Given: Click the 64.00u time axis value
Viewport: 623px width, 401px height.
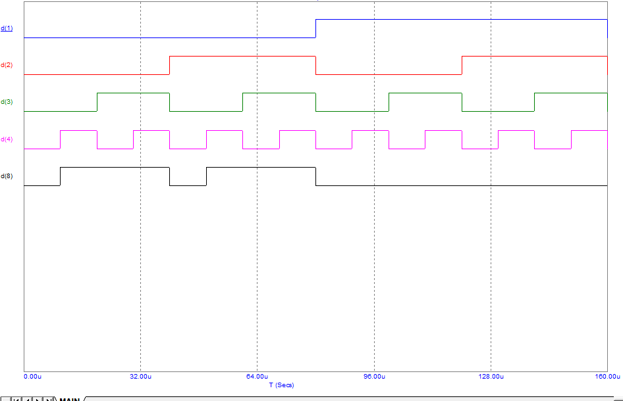Looking at the screenshot, I should coord(257,377).
